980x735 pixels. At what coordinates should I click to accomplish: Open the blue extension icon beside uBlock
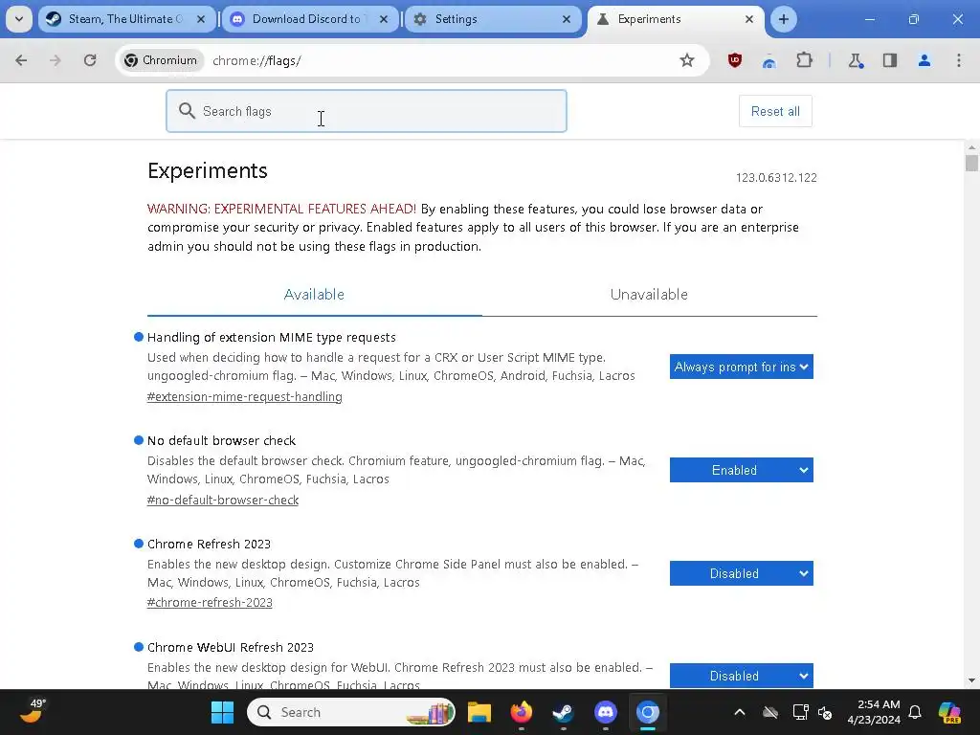click(x=769, y=60)
